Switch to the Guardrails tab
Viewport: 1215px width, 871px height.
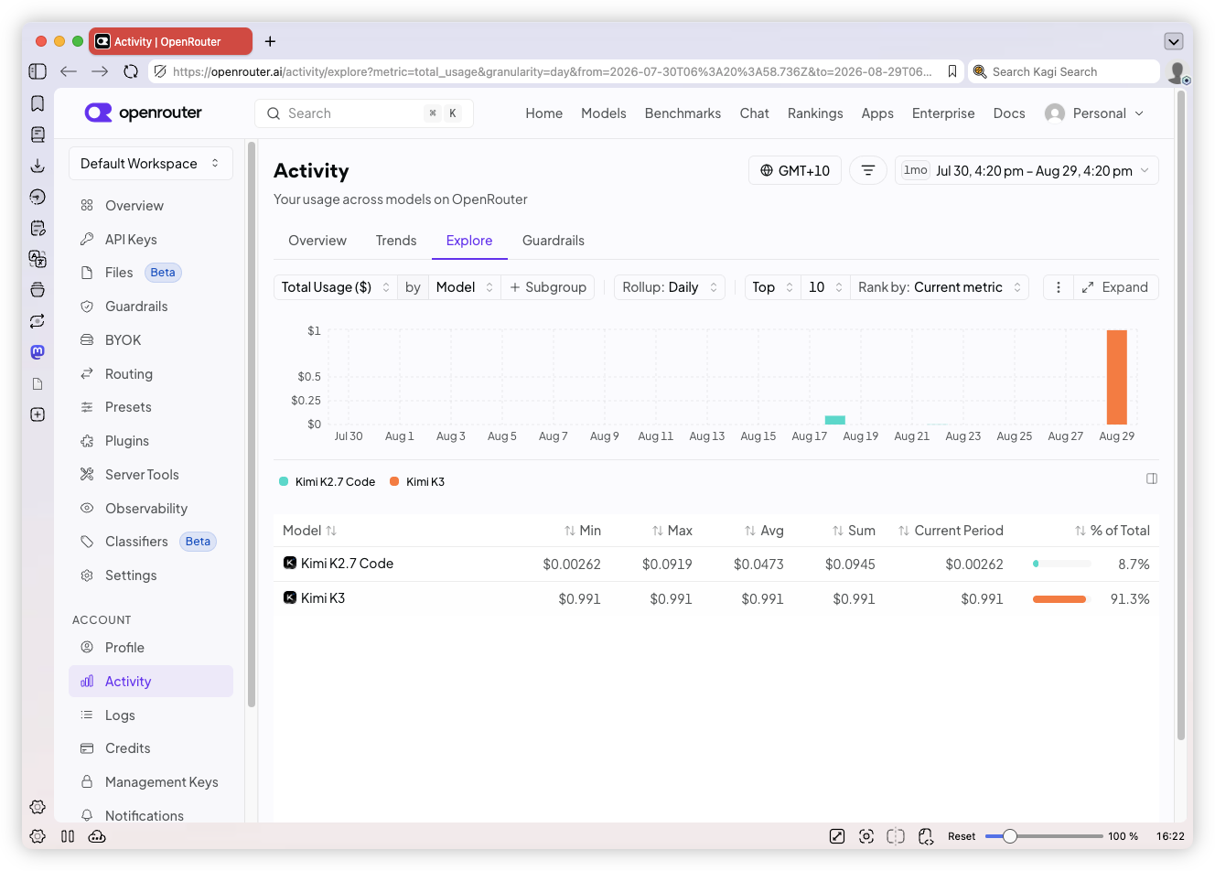point(554,241)
